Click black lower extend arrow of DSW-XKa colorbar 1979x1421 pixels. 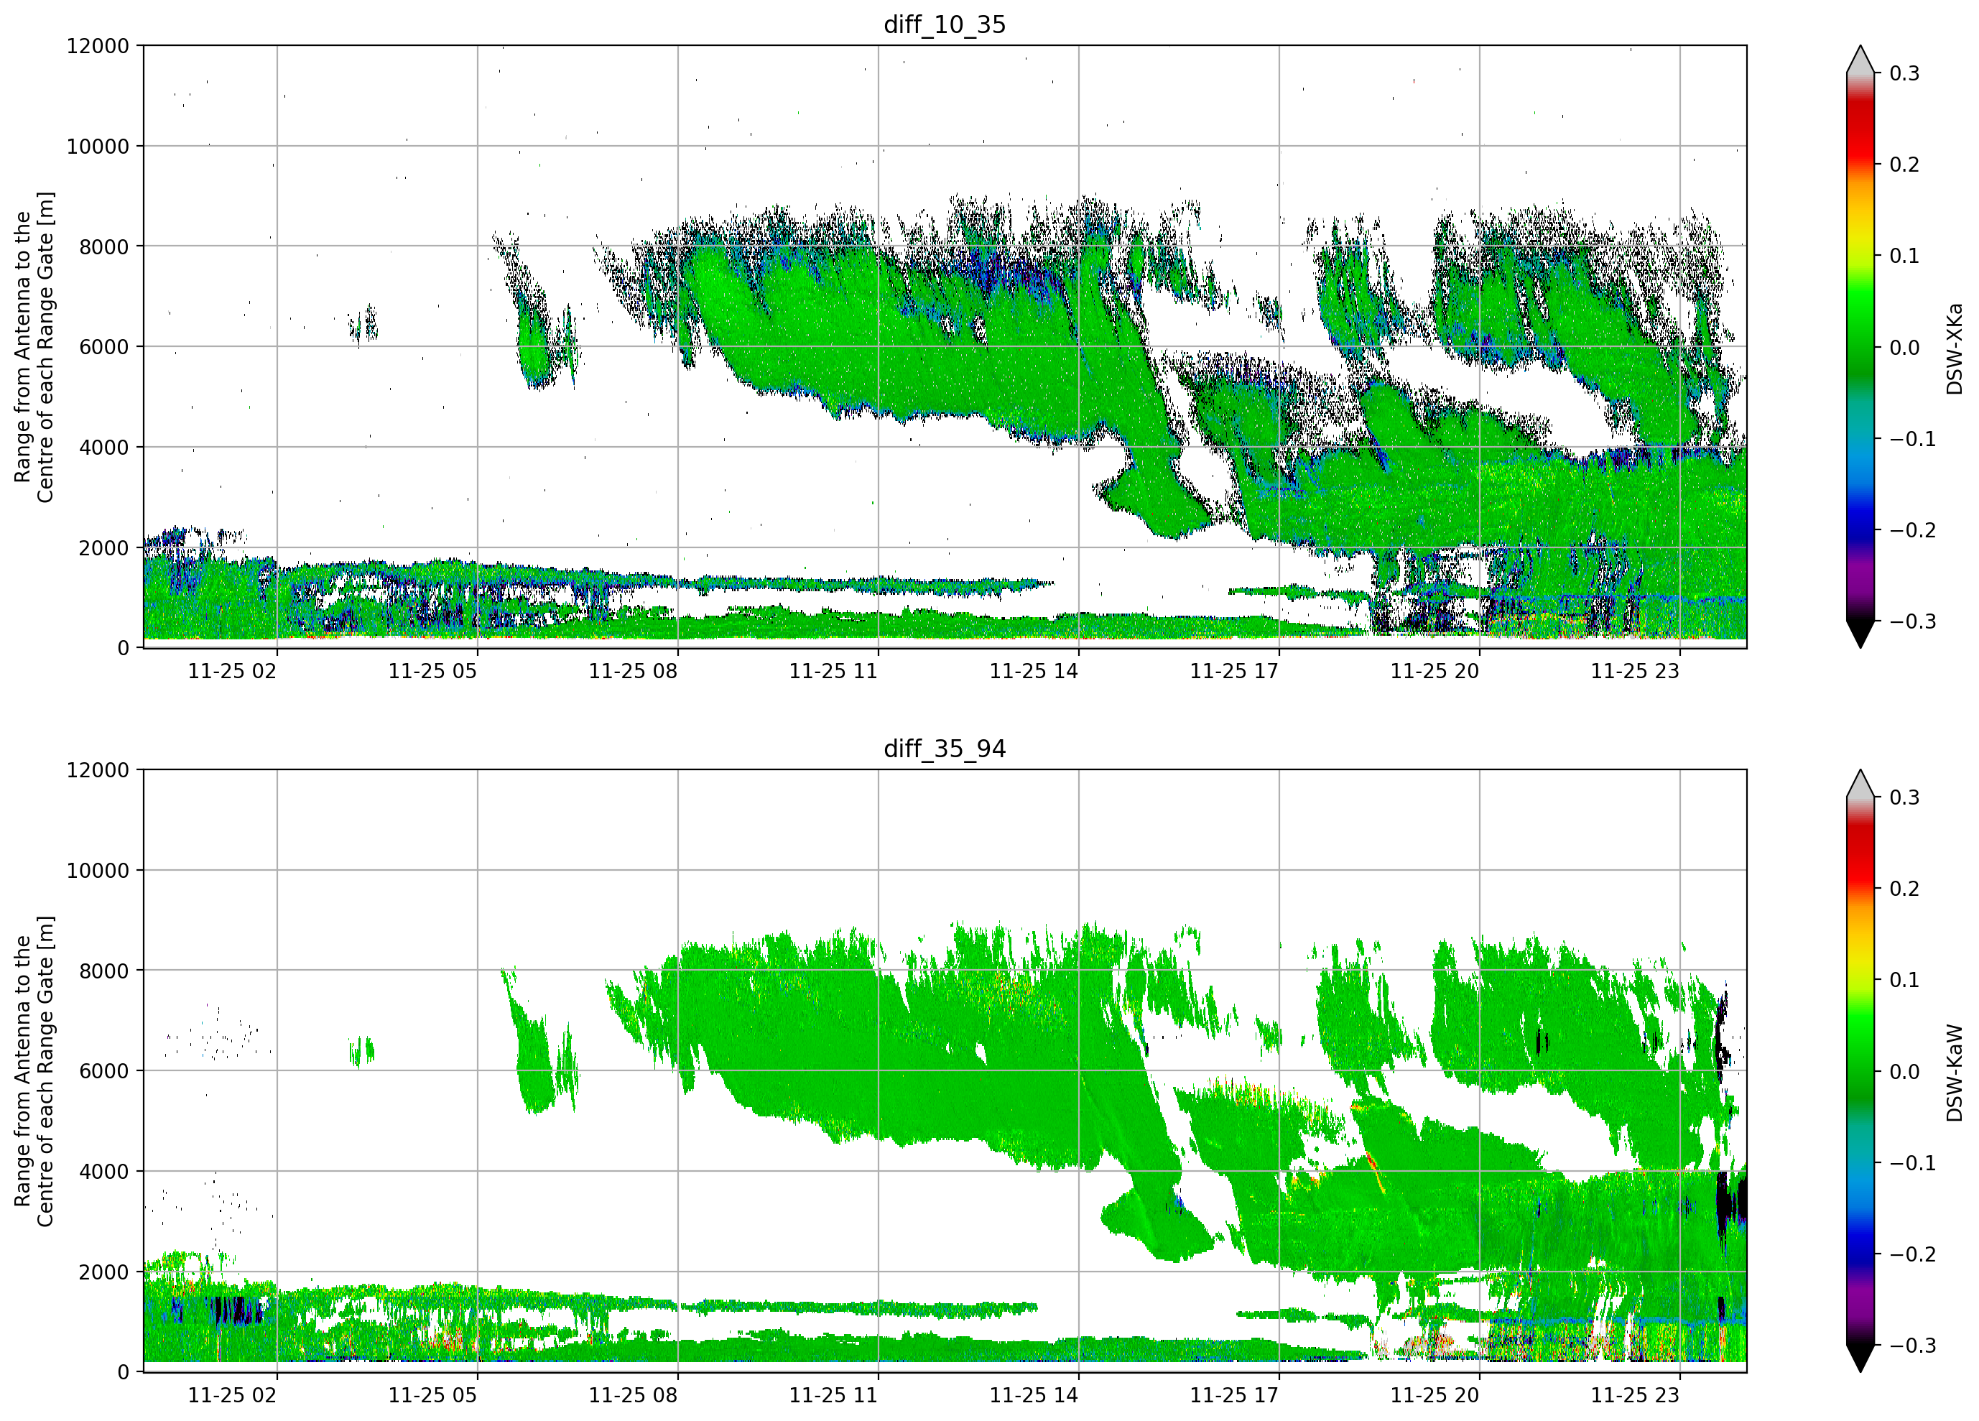[x=1860, y=634]
